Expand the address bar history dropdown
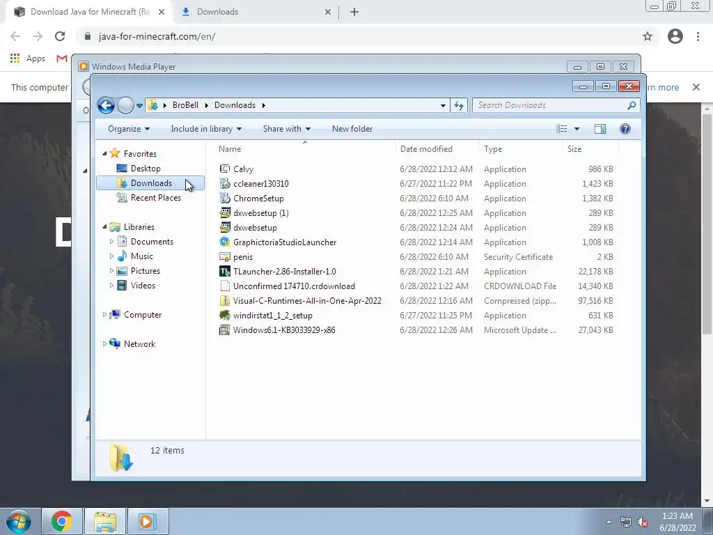Image resolution: width=713 pixels, height=535 pixels. coord(443,106)
